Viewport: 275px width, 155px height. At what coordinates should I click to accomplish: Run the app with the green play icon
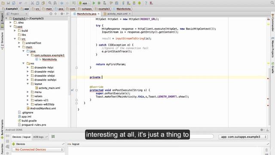tap(94, 3)
